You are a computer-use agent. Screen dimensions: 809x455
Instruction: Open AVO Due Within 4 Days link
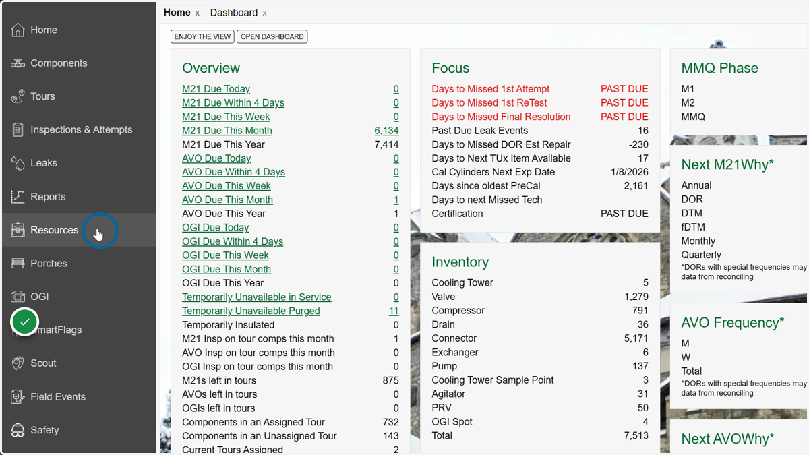click(x=233, y=172)
